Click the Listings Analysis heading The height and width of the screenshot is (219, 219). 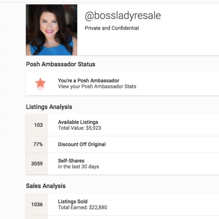(49, 107)
